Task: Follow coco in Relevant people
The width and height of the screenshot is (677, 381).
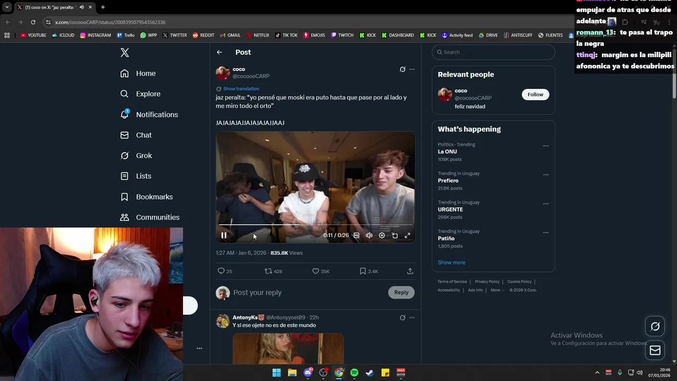Action: [x=535, y=94]
